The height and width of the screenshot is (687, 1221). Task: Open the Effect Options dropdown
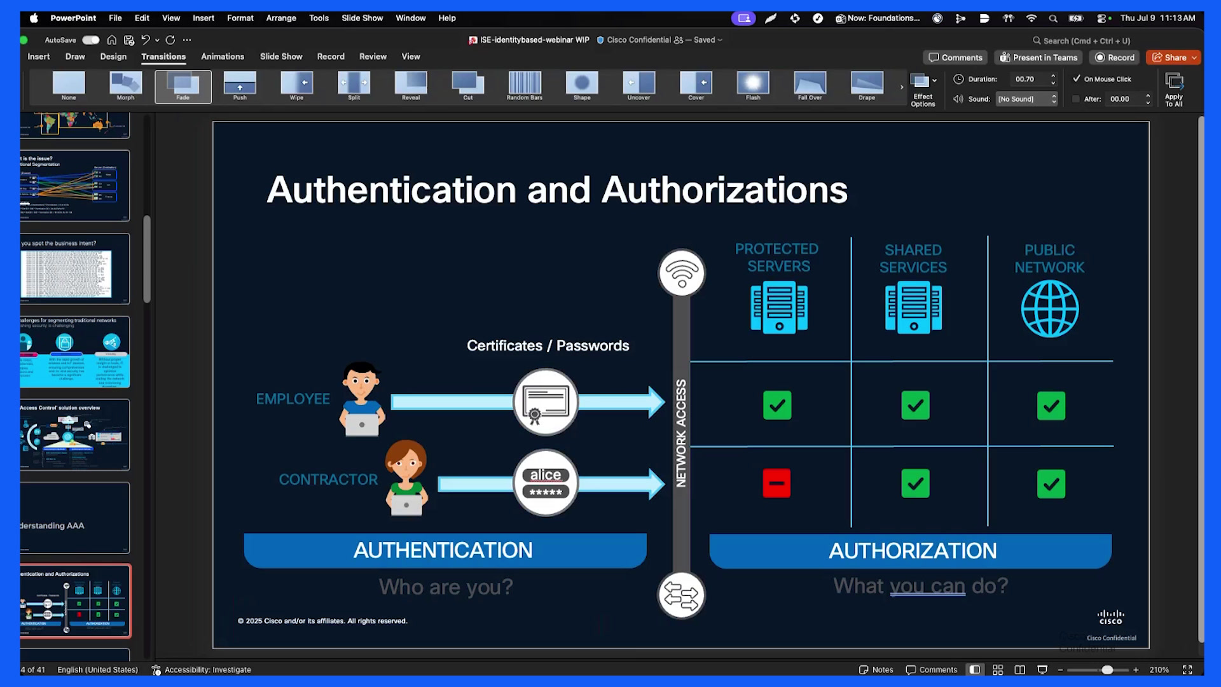click(923, 90)
